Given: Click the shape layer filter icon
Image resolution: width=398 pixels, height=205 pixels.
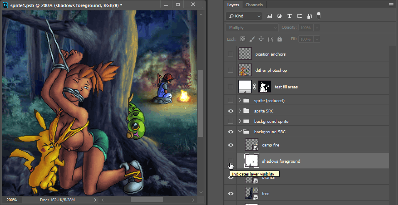Looking at the screenshot, I should (x=299, y=16).
